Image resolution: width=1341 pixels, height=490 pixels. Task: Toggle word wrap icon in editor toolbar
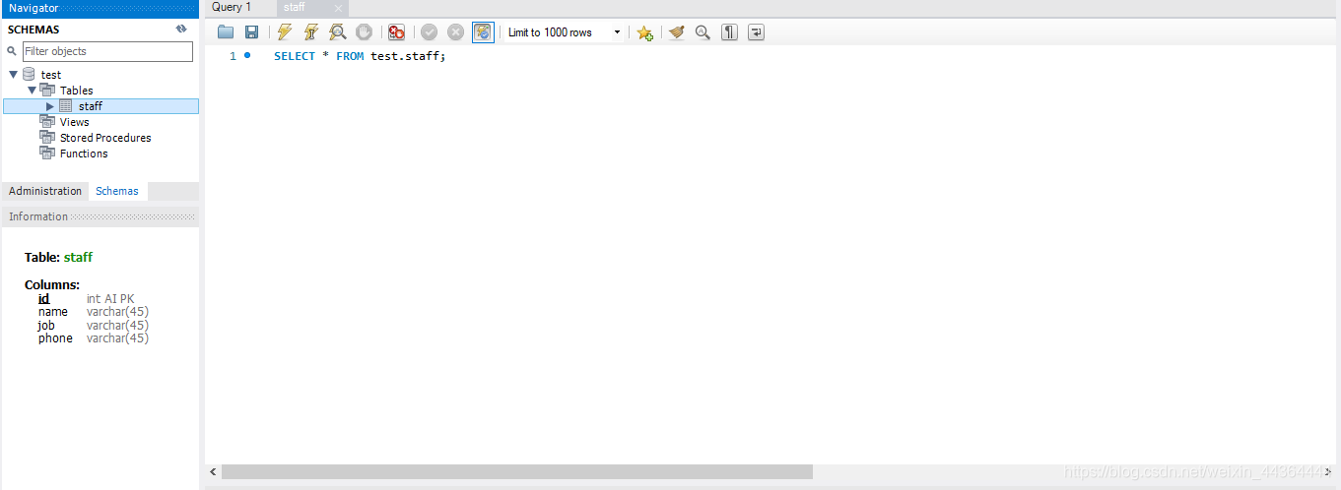coord(756,32)
